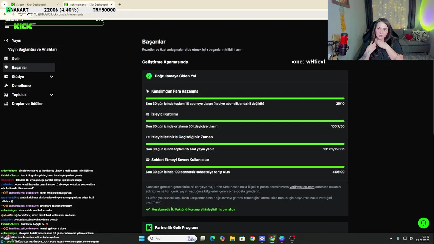Click the 25/10 subscriber count value
The width and height of the screenshot is (434, 244).
pyautogui.click(x=340, y=104)
